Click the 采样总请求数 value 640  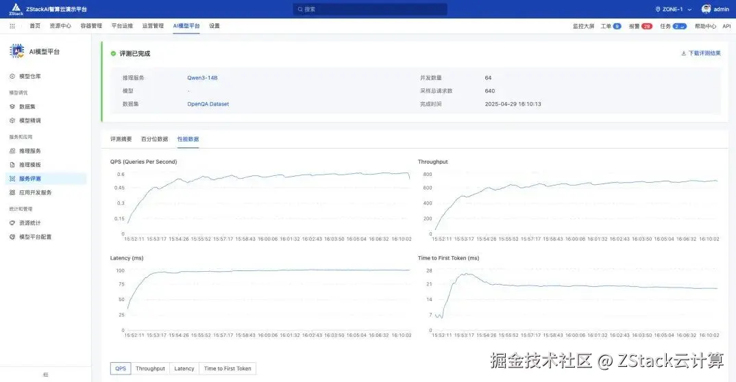click(489, 91)
